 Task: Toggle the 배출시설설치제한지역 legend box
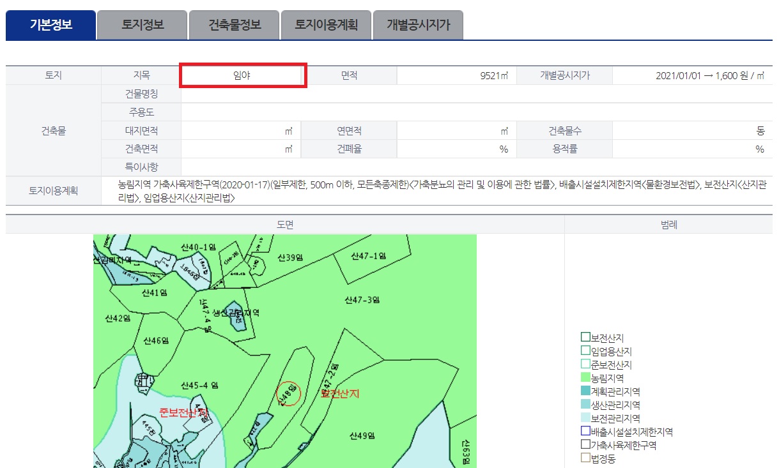pos(587,432)
